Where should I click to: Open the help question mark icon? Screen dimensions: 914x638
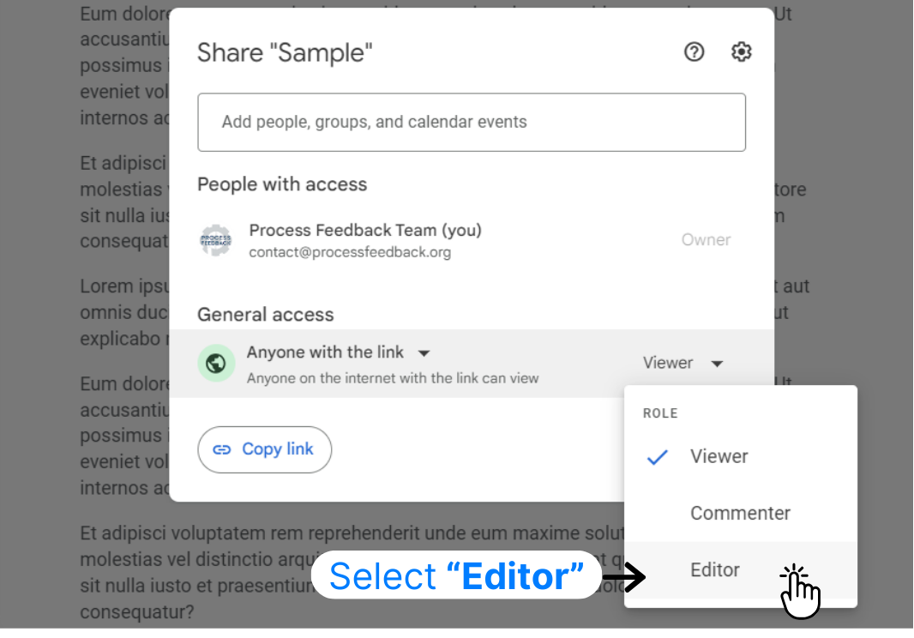(694, 52)
